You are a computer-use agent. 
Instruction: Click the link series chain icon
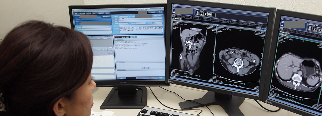[x=233, y=22]
